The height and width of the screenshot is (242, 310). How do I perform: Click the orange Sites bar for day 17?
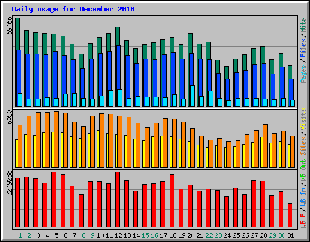click(165, 143)
